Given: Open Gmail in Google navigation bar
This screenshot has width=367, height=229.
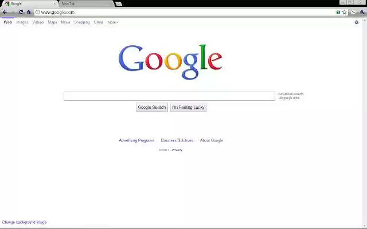Looking at the screenshot, I should click(x=99, y=22).
